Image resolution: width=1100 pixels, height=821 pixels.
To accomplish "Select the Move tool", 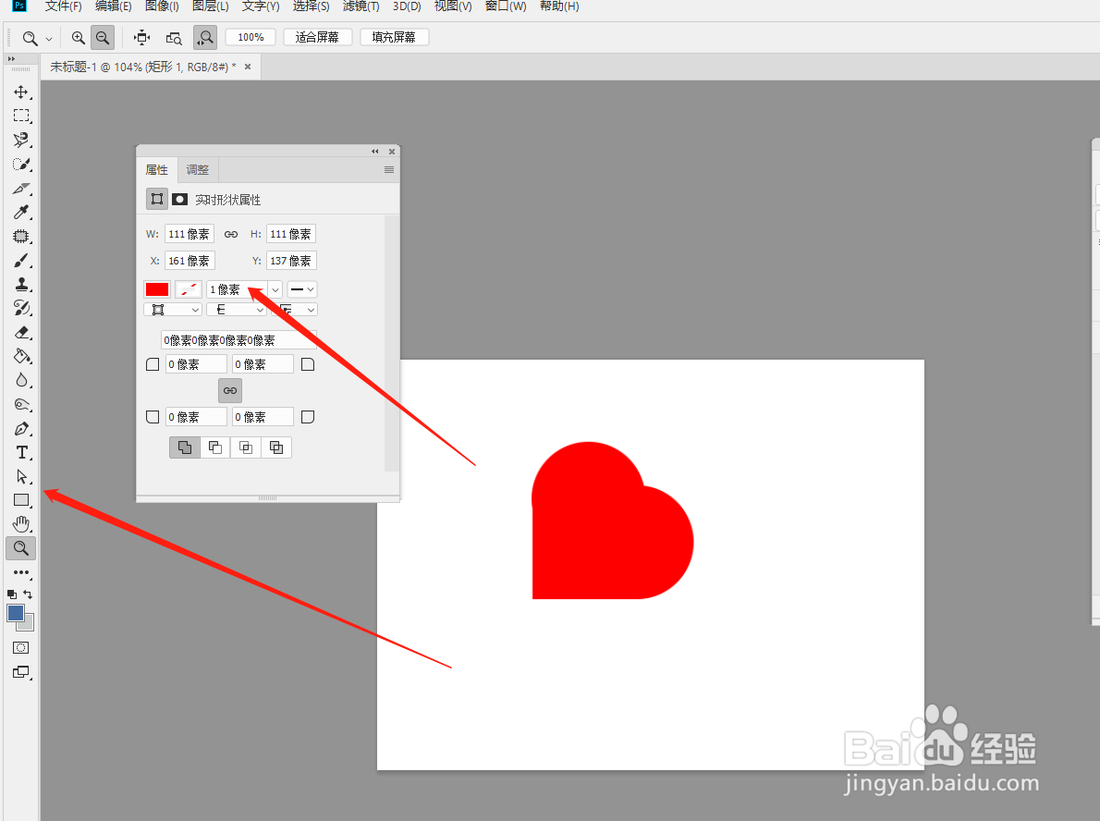I will [x=20, y=92].
